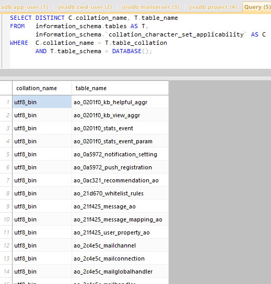Click the DISTINCT keyword in the query

pos(50,18)
